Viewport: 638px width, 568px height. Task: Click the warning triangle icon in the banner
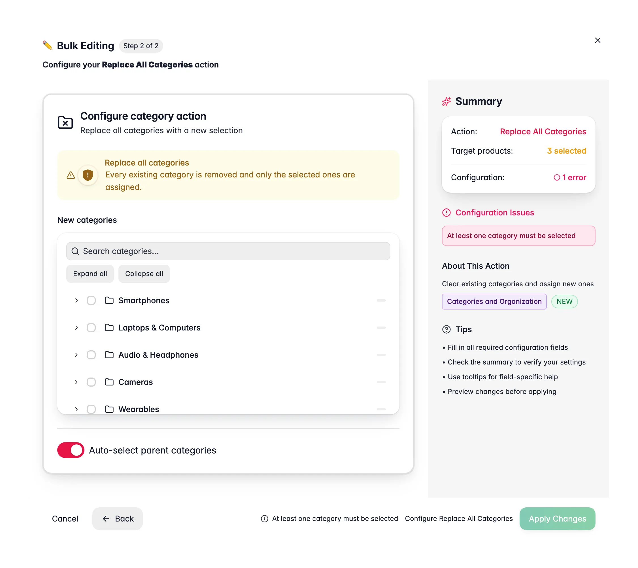[x=71, y=175]
